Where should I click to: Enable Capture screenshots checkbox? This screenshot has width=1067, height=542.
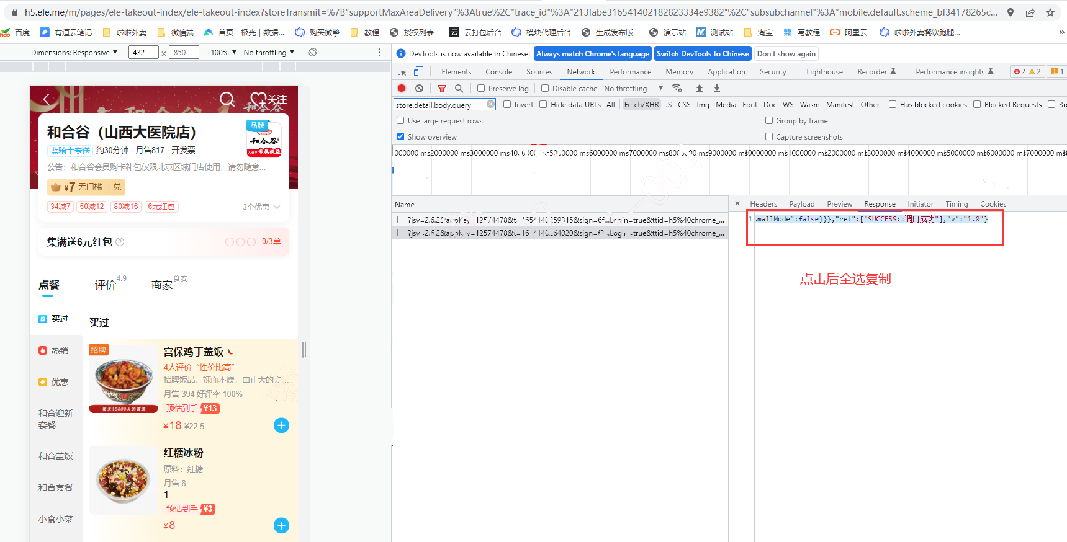[x=769, y=136]
